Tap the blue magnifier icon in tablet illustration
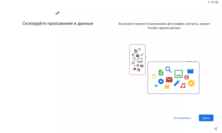Viewport: 222px width, 133px height. pyautogui.click(x=169, y=70)
